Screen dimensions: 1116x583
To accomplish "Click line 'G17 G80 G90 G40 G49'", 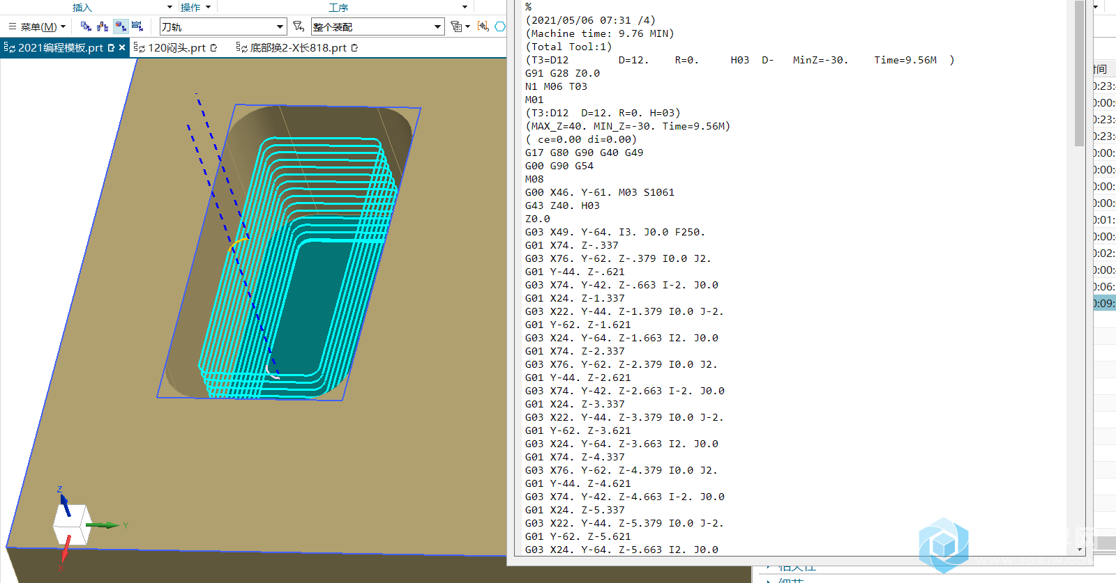I will (x=584, y=153).
